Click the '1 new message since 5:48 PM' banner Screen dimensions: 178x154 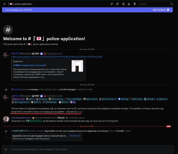(x=87, y=10)
